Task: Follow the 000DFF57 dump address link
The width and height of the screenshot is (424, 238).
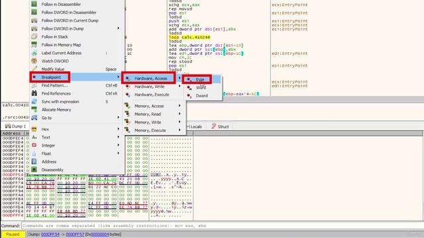Action: click(75, 234)
